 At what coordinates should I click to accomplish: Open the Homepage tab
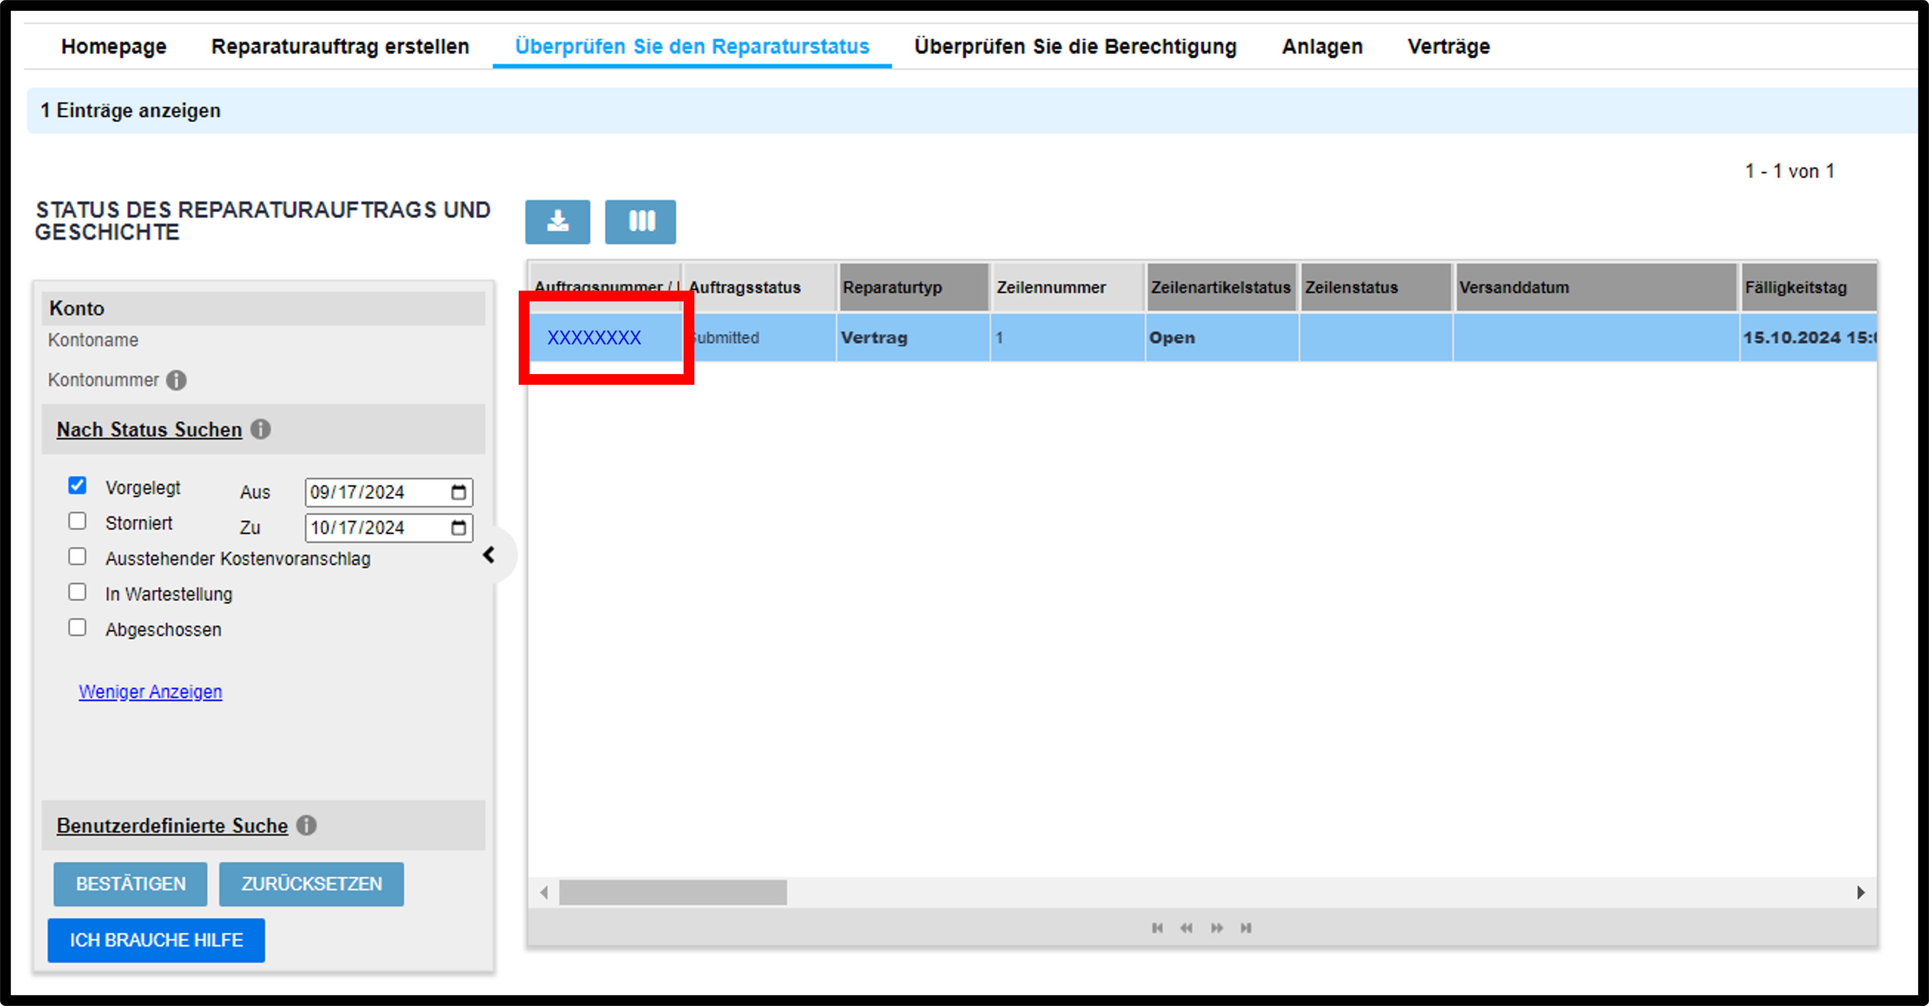114,47
